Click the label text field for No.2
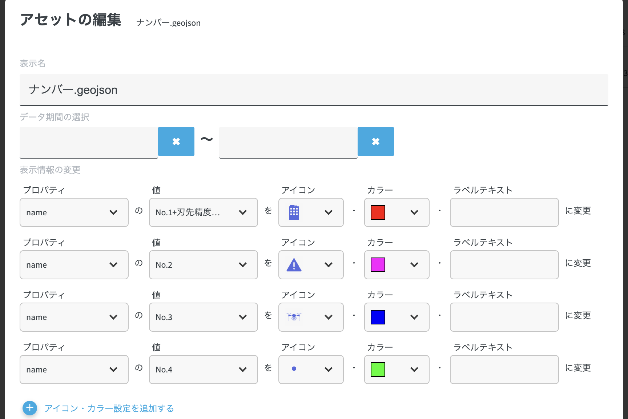 point(504,265)
